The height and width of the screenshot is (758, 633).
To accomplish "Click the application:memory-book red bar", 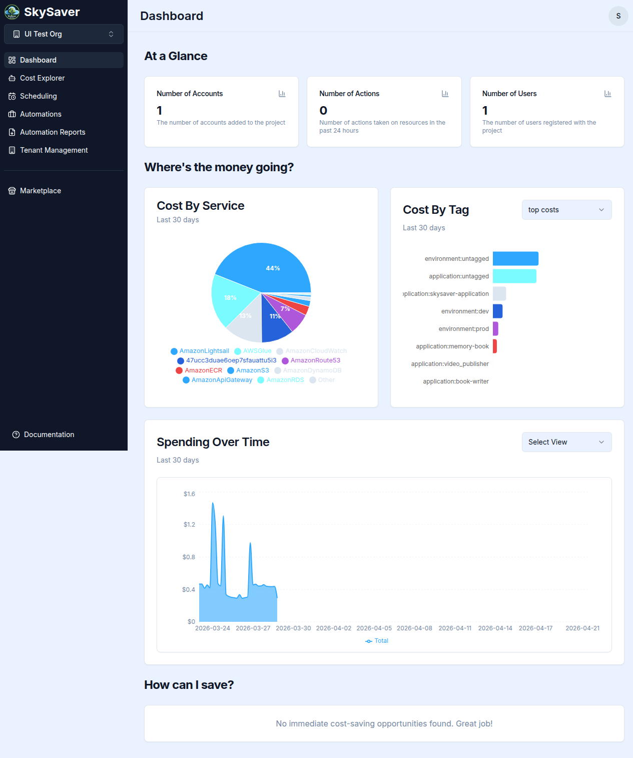I will pos(495,346).
